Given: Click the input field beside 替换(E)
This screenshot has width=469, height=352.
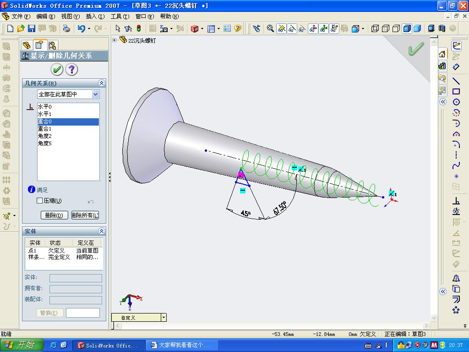Looking at the screenshot, I should coord(83,313).
